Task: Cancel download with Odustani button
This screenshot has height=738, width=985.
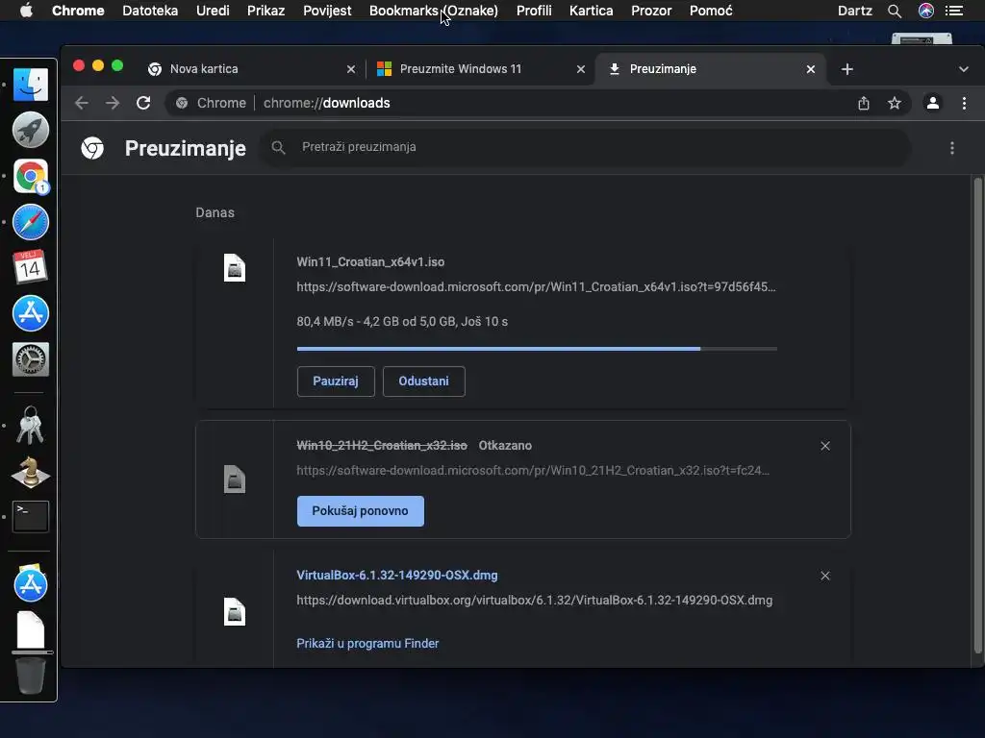Action: [424, 381]
